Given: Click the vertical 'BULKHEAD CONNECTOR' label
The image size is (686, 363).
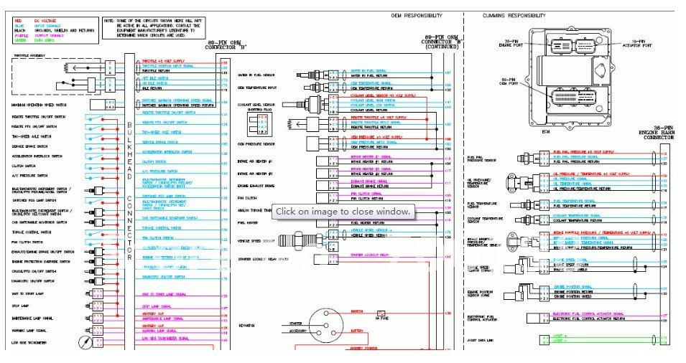Looking at the screenshot, I should point(129,191).
